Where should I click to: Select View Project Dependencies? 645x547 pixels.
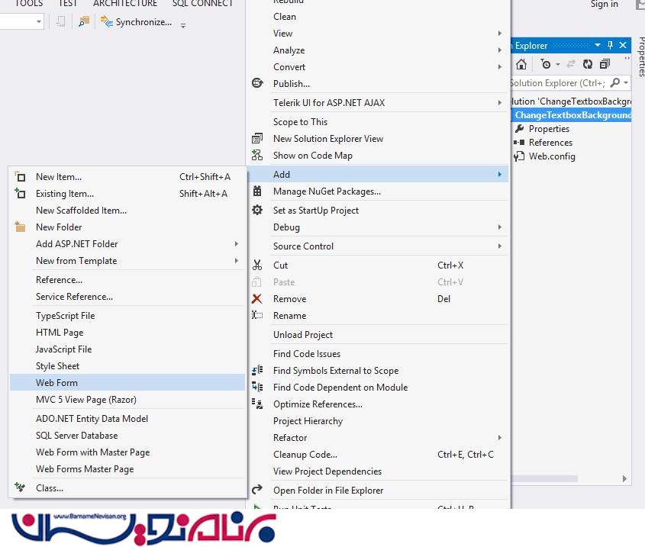pos(379,471)
